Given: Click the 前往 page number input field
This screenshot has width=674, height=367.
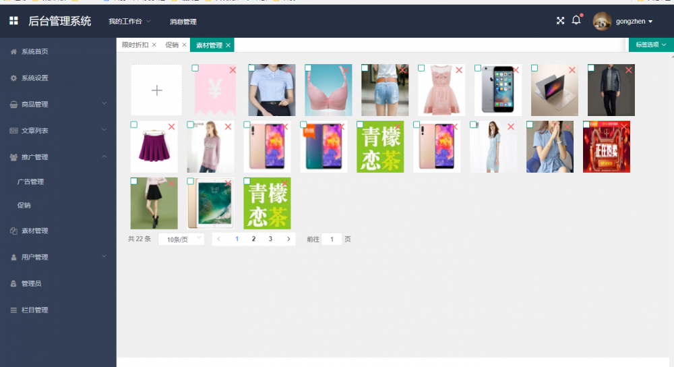Looking at the screenshot, I should (332, 239).
